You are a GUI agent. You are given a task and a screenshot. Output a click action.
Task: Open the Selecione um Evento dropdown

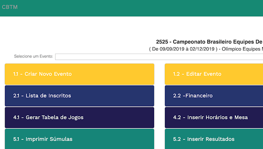tap(159, 57)
